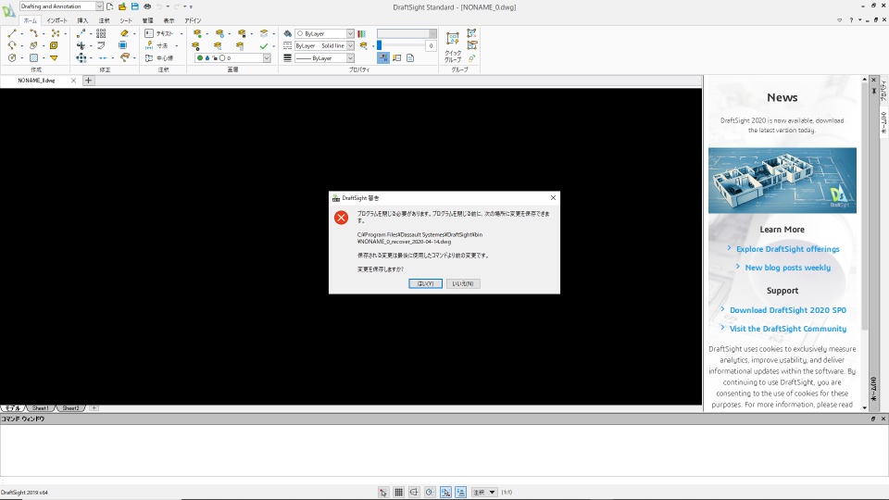Switch to the インポート ribbon tab
This screenshot has width=889, height=500.
[56, 20]
